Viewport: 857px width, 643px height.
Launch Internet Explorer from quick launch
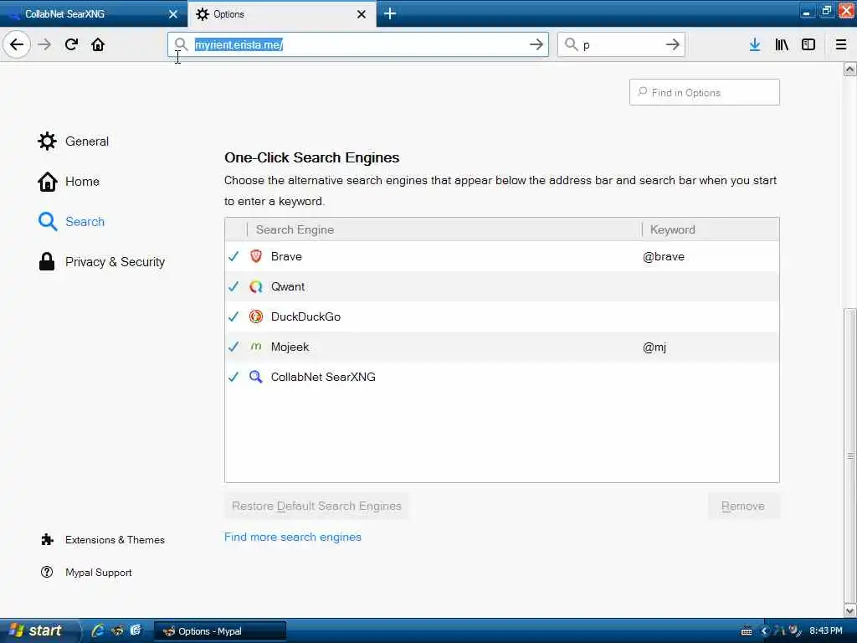(99, 631)
